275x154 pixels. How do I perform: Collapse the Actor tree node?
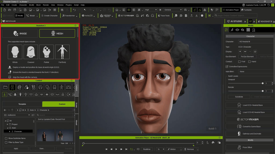(8, 128)
